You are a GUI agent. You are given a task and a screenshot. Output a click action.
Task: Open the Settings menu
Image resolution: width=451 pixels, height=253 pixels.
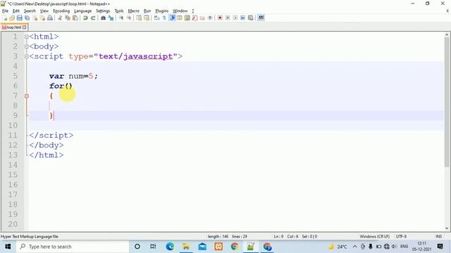tap(103, 11)
